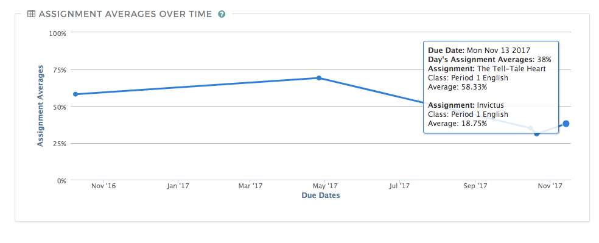Screen dimensions: 599x243
Task: Click the Day's Assignment Averages 38% text
Action: point(489,60)
